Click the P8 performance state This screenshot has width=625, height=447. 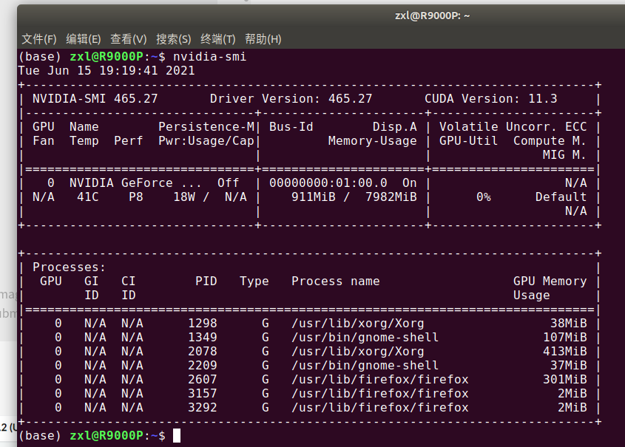click(136, 197)
